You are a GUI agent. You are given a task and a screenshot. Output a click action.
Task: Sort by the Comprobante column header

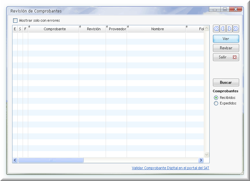pyautogui.click(x=54, y=29)
